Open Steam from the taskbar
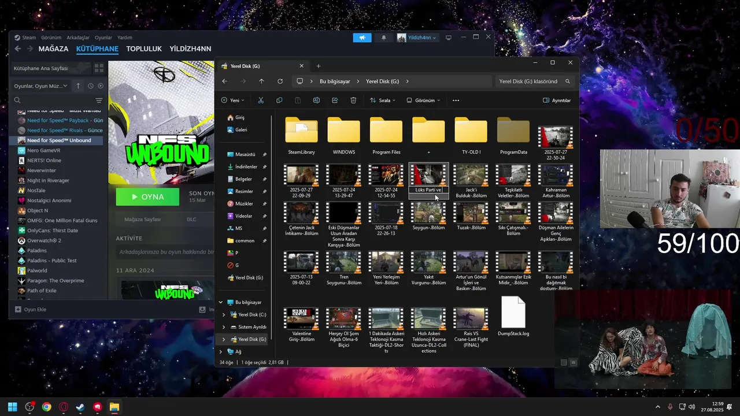 coord(80,407)
